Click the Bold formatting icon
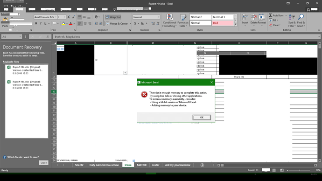The height and width of the screenshot is (181, 322). click(x=36, y=23)
